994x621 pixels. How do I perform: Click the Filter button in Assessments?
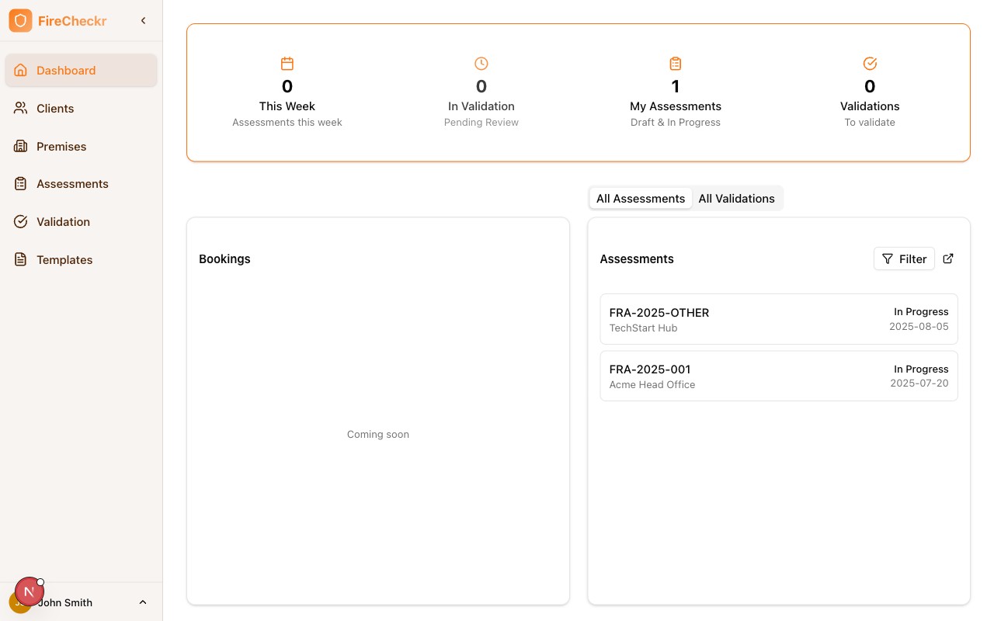click(904, 259)
